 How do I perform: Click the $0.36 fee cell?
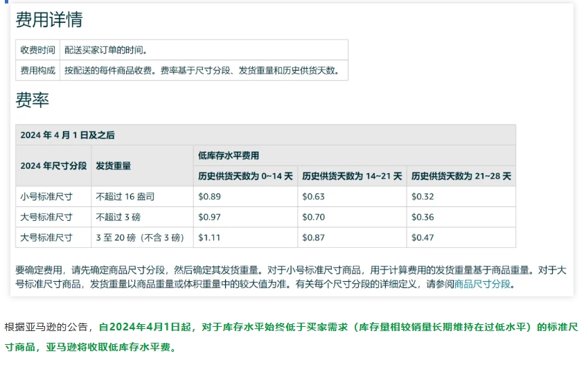pos(461,217)
